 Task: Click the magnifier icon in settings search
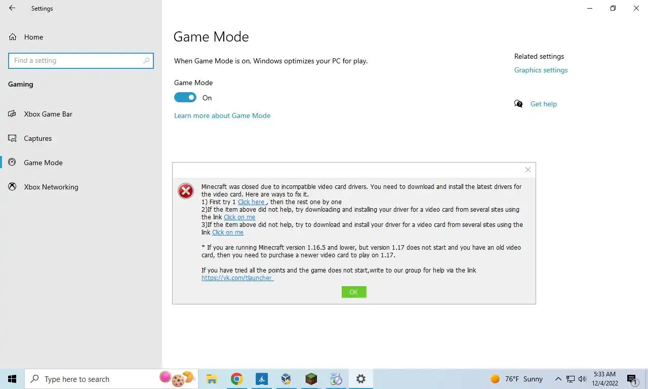146,60
